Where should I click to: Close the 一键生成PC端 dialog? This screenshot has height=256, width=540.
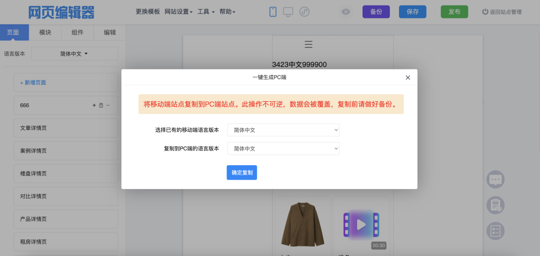coord(407,77)
